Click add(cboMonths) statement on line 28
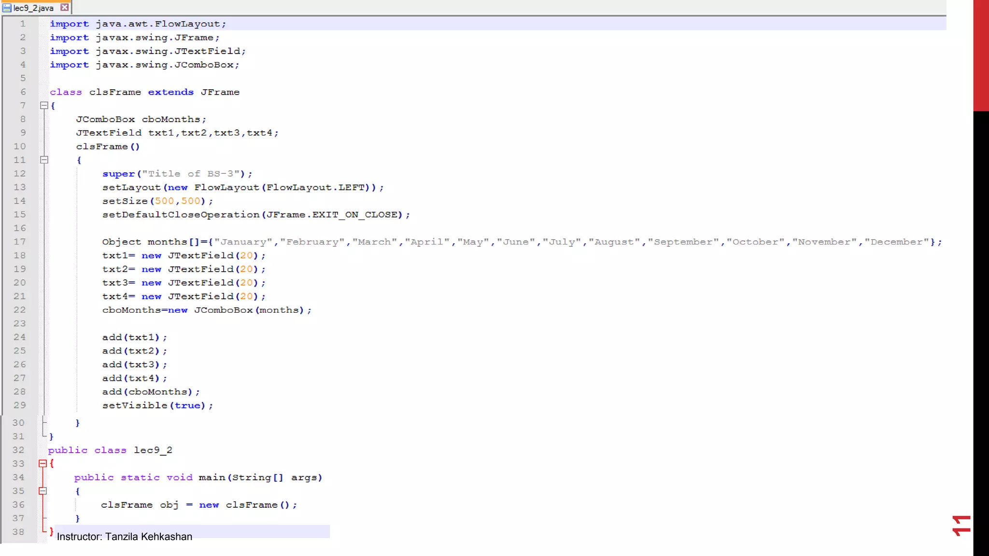The image size is (989, 556). click(x=150, y=392)
